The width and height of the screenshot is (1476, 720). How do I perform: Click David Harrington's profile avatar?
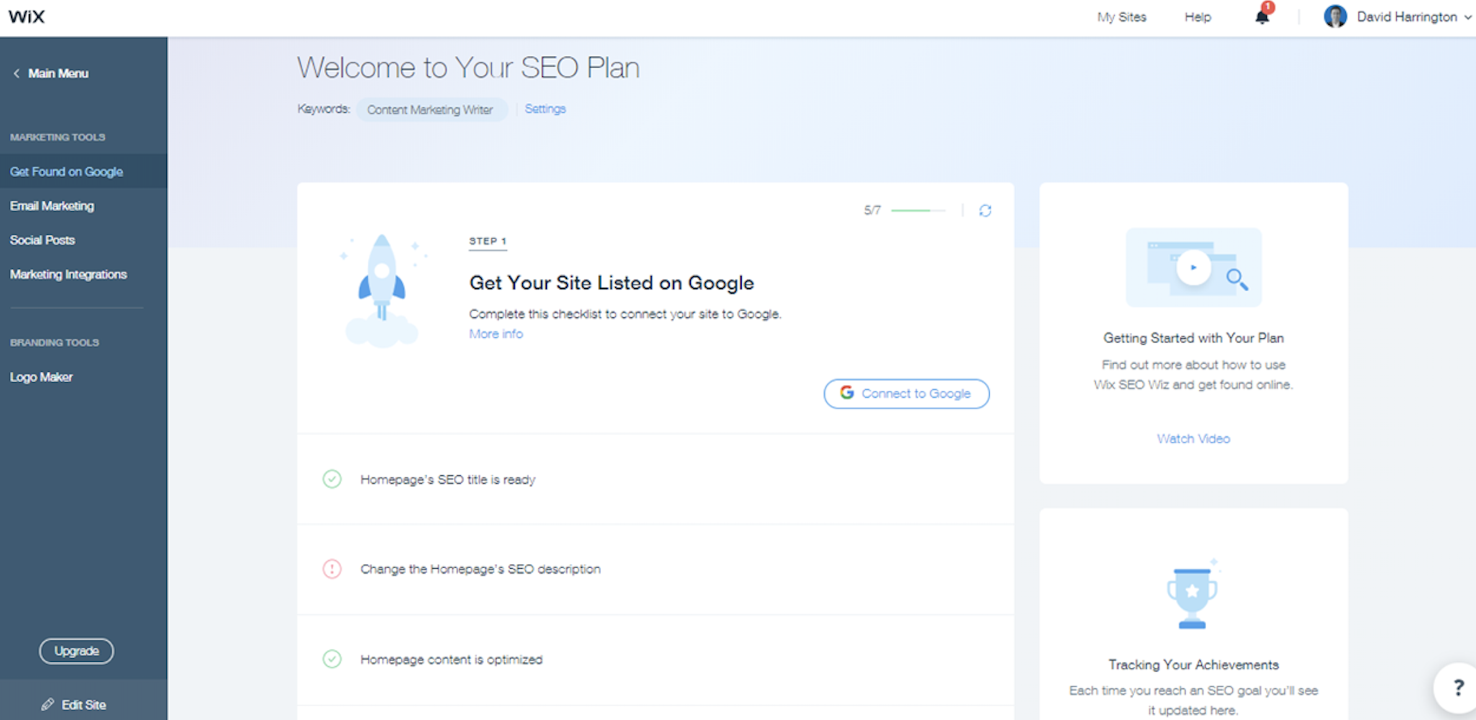pyautogui.click(x=1335, y=17)
